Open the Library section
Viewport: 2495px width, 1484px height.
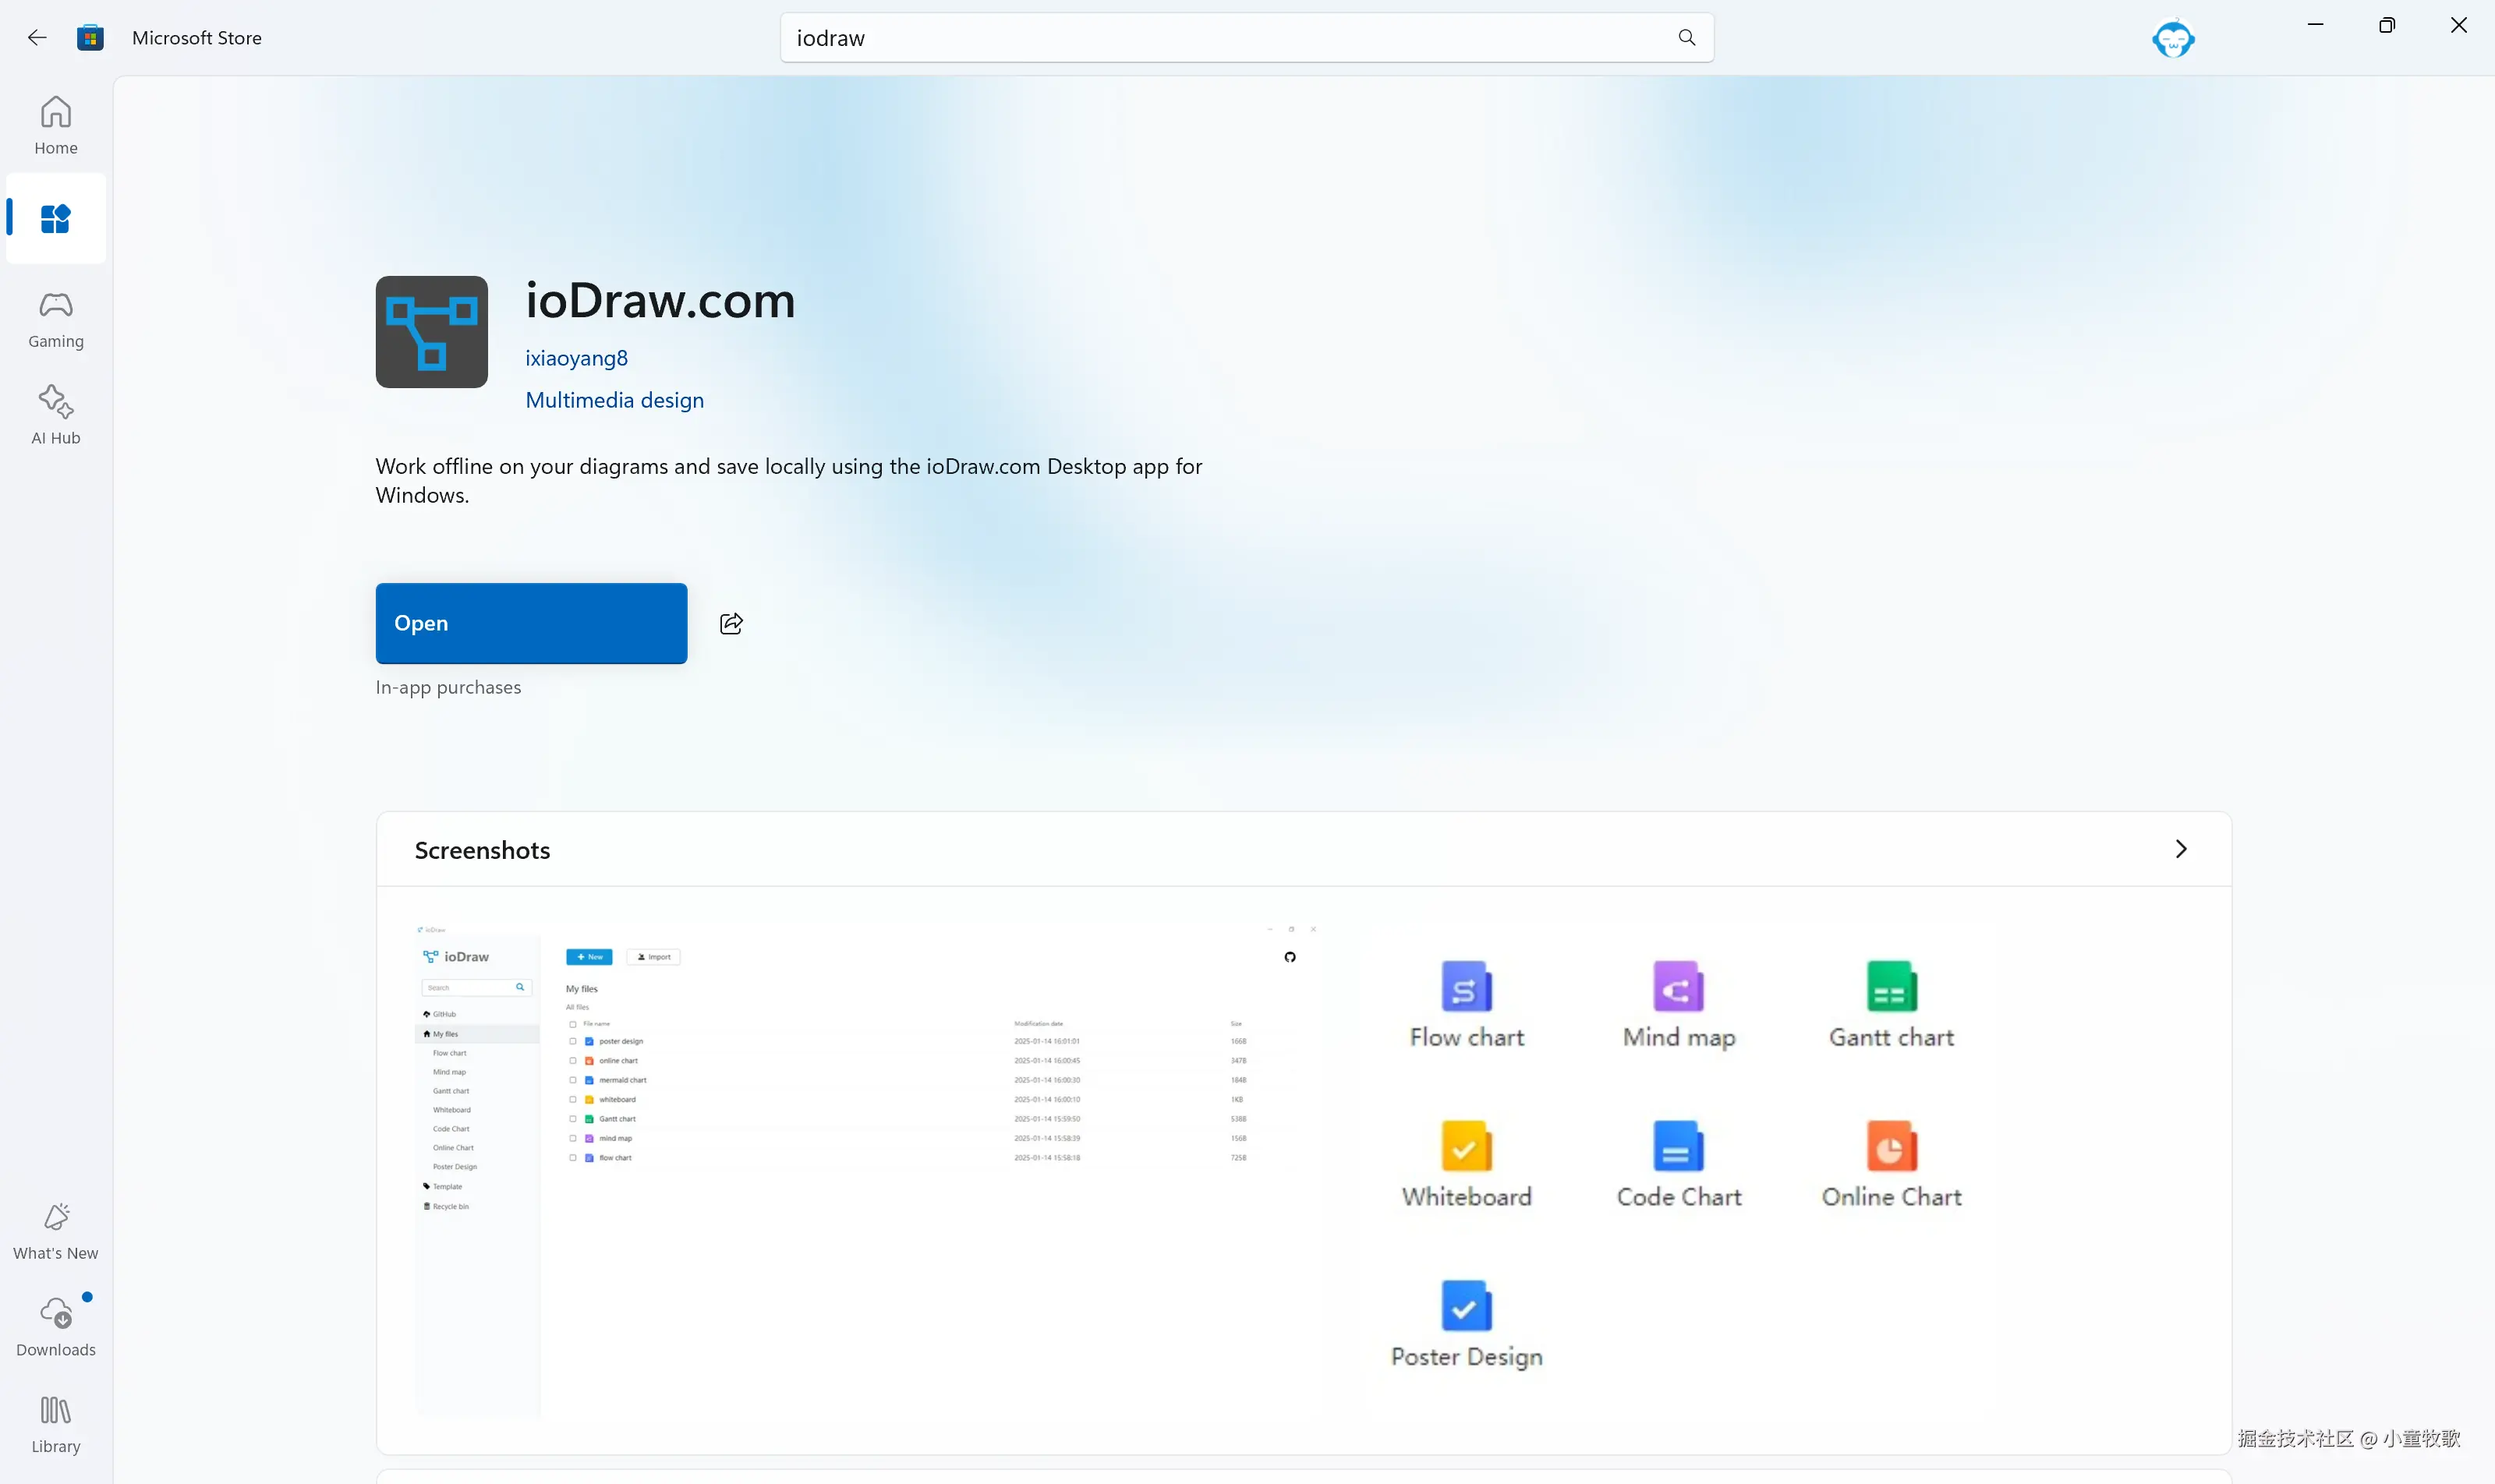pyautogui.click(x=55, y=1424)
